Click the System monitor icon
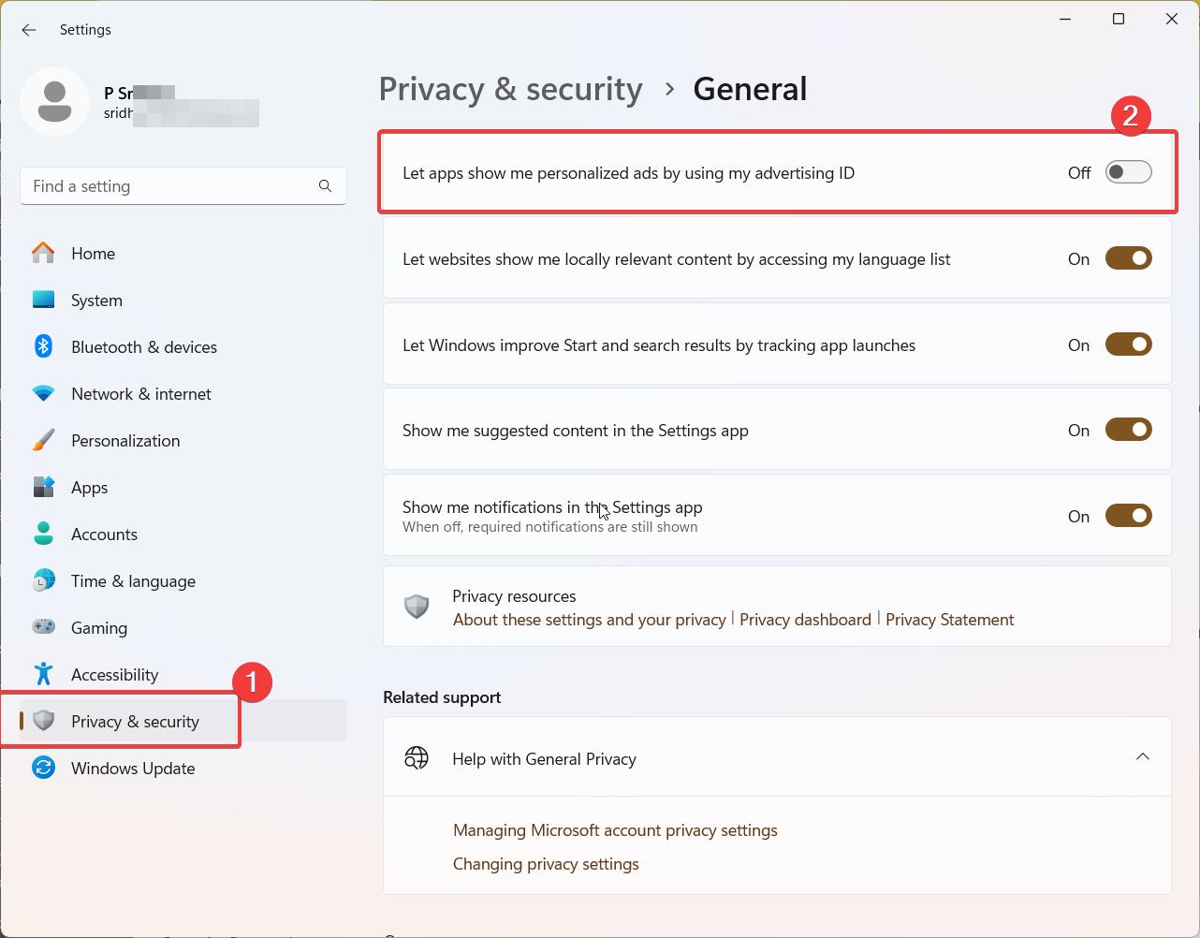 pyautogui.click(x=43, y=300)
